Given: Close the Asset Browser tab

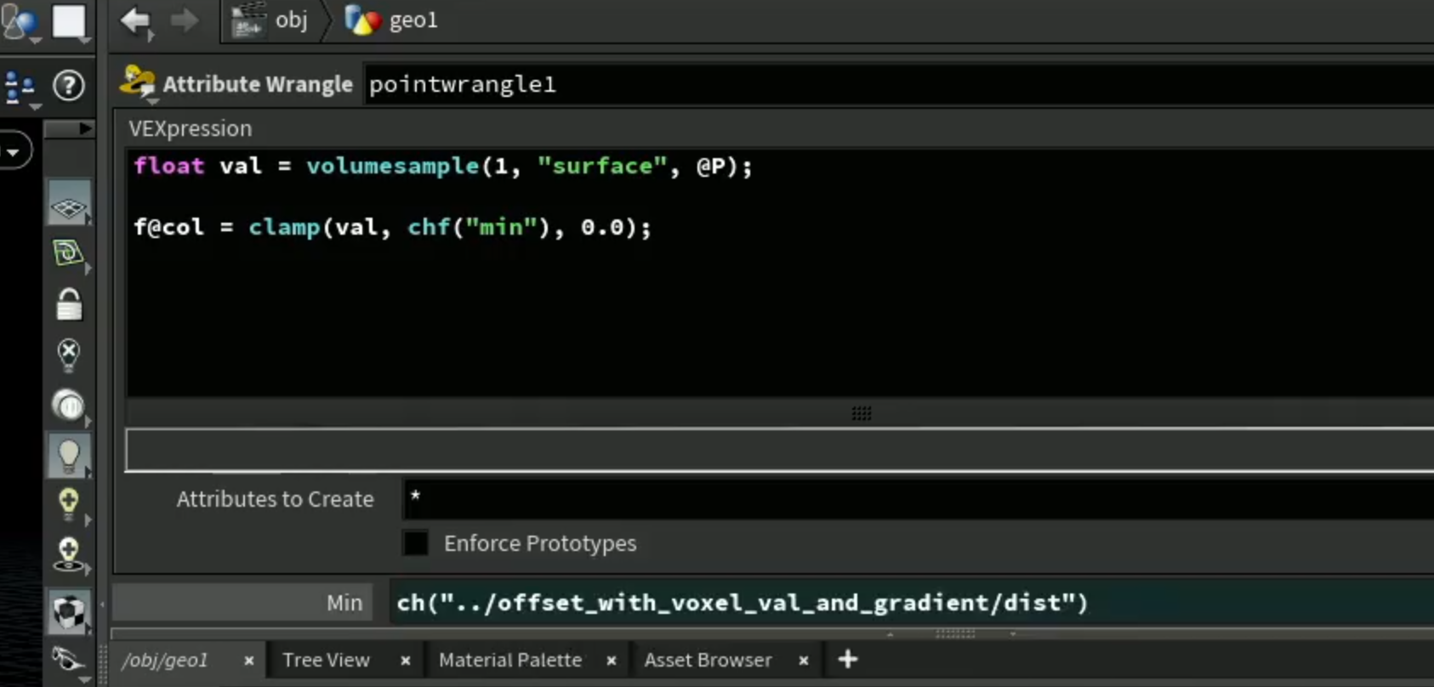Looking at the screenshot, I should [803, 660].
